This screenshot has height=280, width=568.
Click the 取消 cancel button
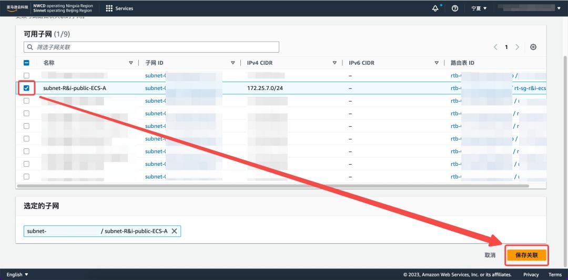tap(490, 255)
